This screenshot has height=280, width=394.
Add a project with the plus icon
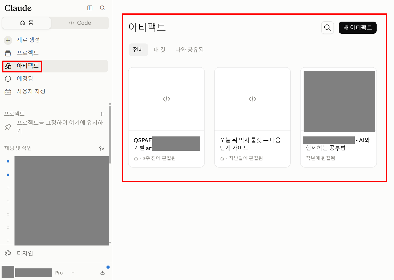click(102, 114)
